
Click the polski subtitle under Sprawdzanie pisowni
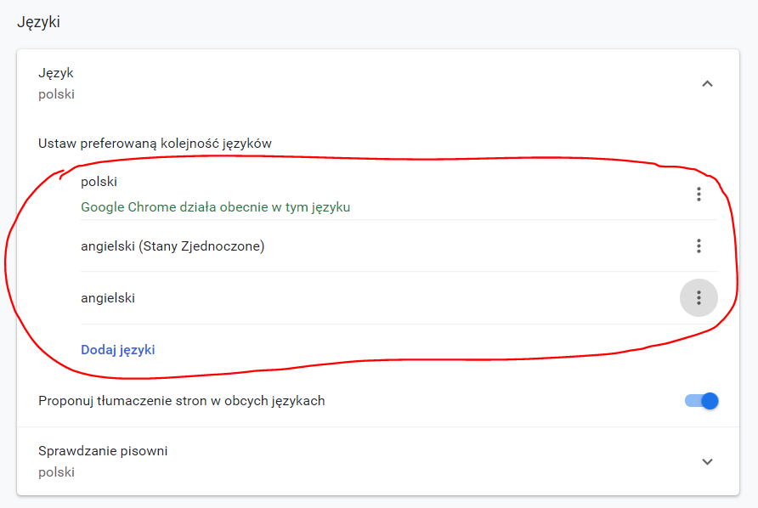click(56, 471)
